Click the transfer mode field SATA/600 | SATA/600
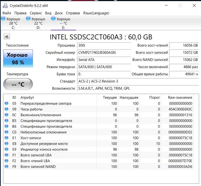 (104, 67)
